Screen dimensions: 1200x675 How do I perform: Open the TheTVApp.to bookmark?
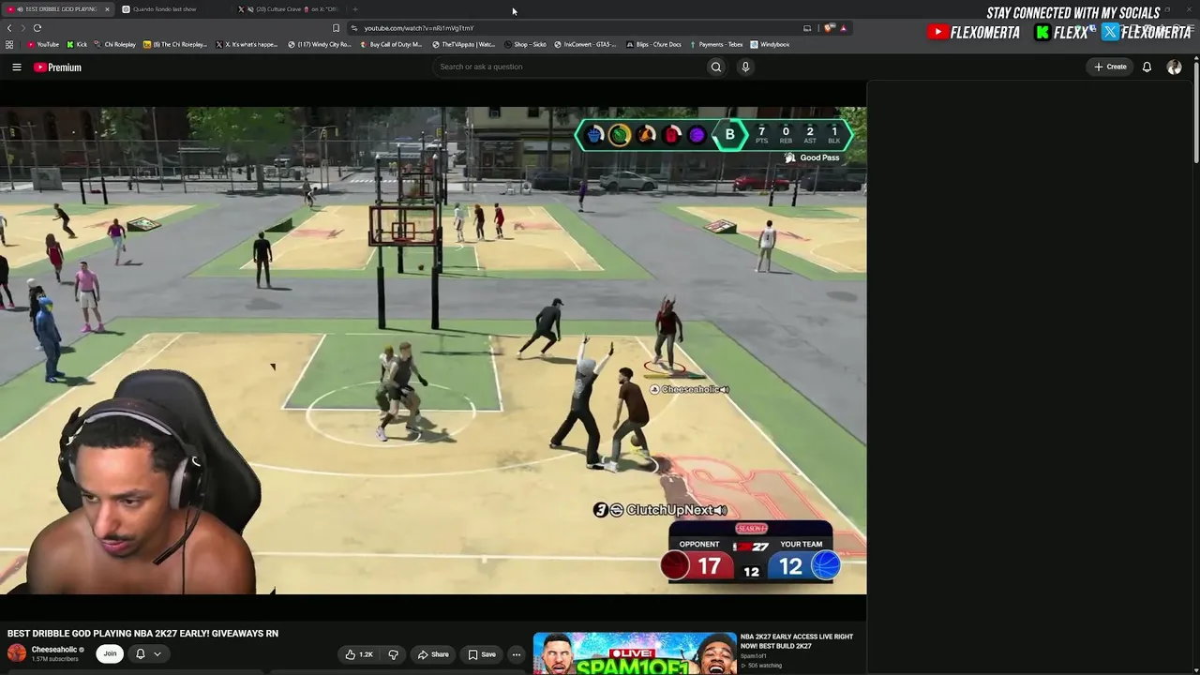click(x=464, y=44)
